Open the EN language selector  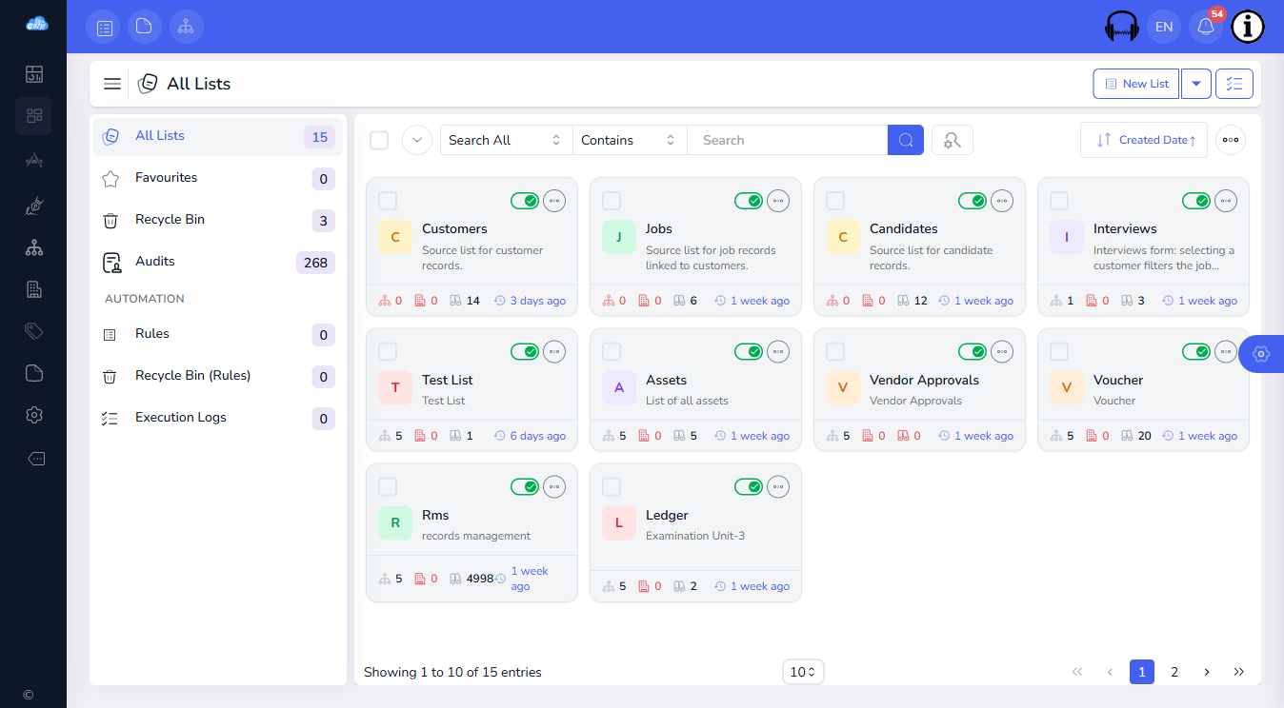[1164, 27]
